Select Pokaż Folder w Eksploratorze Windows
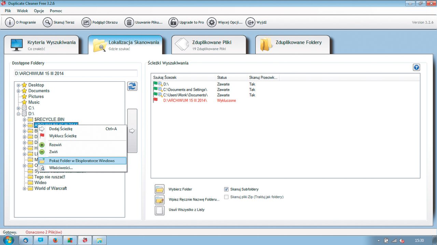The width and height of the screenshot is (437, 245). [x=82, y=161]
